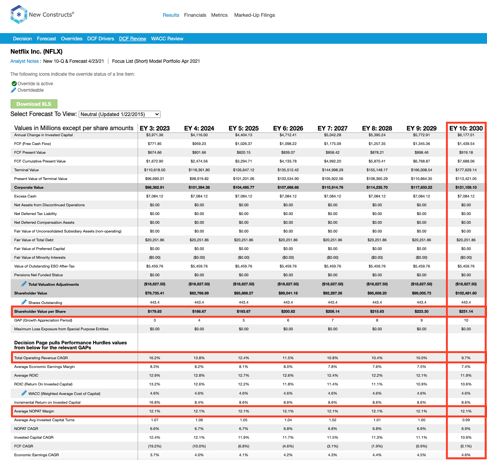This screenshot has height=460, width=487.
Task: Click the Focus List (Short) Model Portfolio text
Action: click(156, 61)
